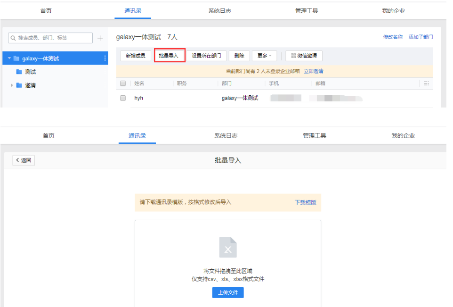
Task: Click the column settings icon in table header
Action: [x=426, y=83]
